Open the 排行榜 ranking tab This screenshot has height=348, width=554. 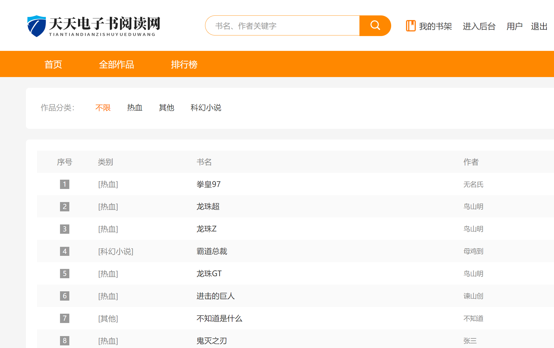click(184, 64)
